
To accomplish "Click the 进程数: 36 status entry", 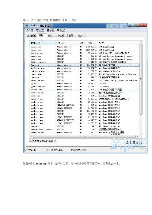I will pos(31,150).
